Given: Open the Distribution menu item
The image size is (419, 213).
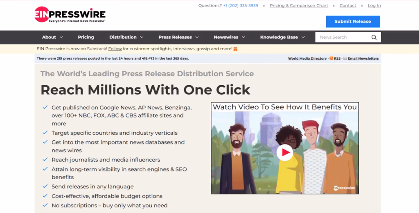Looking at the screenshot, I should click(123, 37).
